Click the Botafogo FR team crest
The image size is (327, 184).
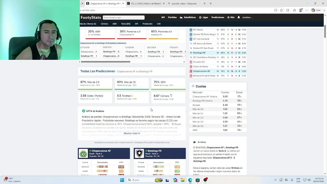point(139,153)
